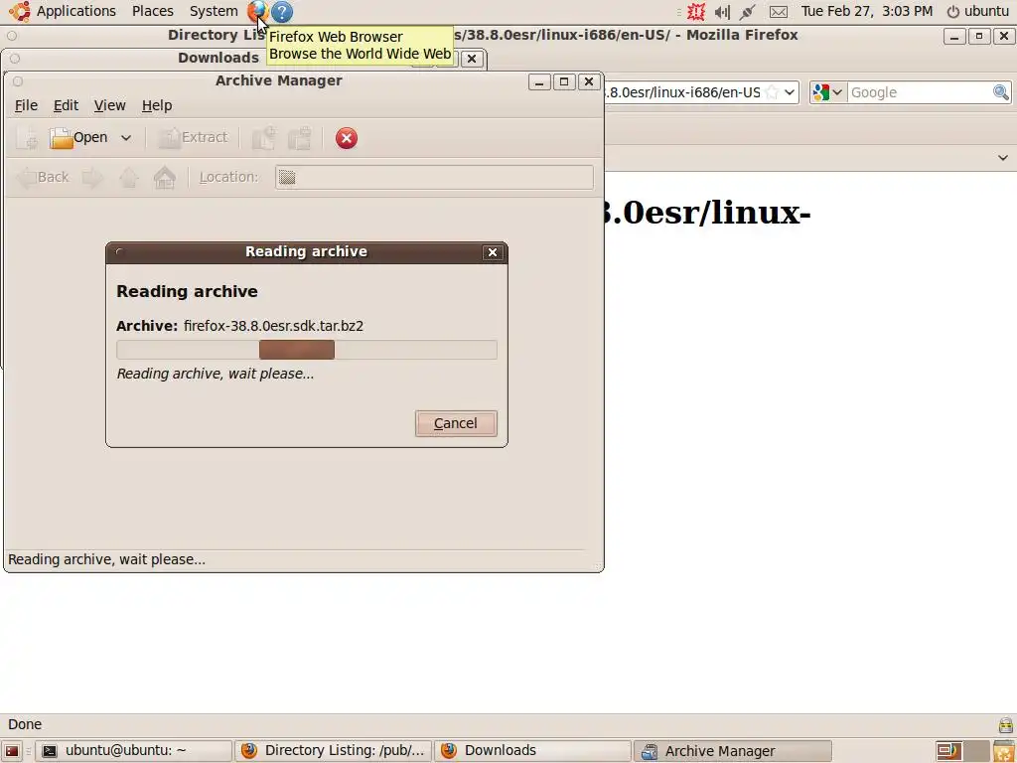Click the Back navigation button
The height and width of the screenshot is (763, 1017).
43,177
